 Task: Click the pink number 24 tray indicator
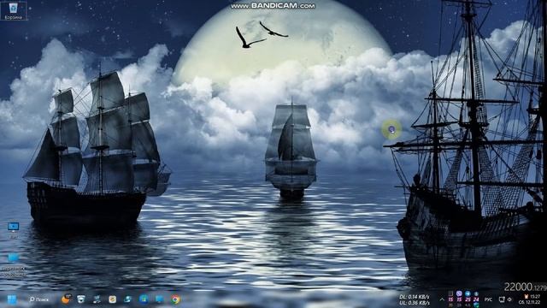476,299
